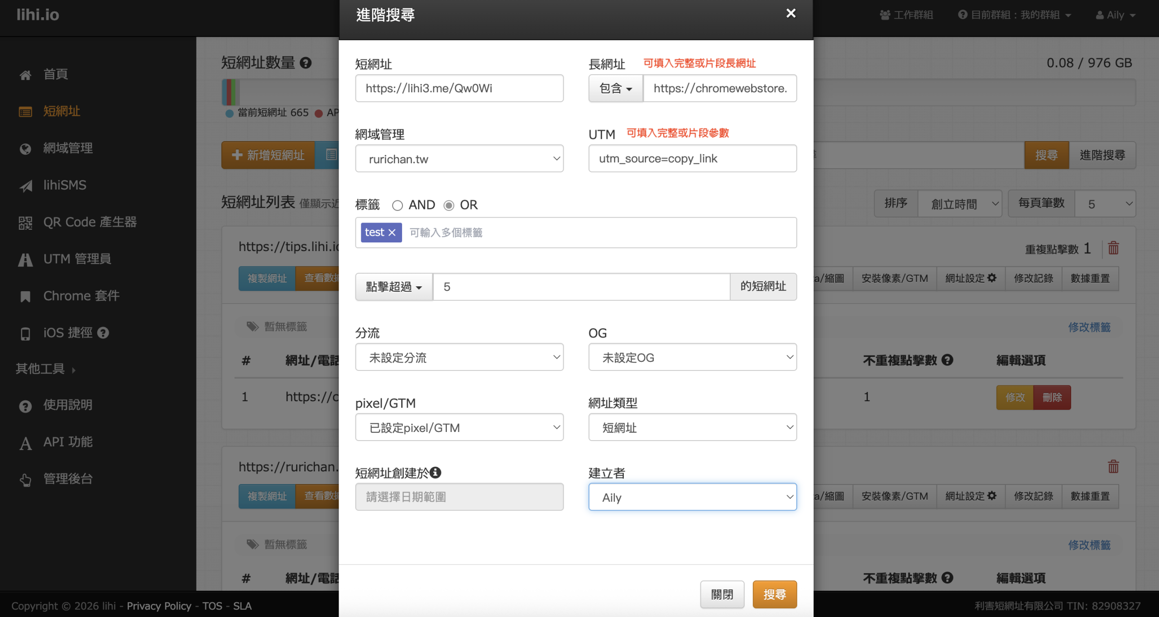Open Chrome 套件 in the sidebar
This screenshot has height=617, width=1159.
point(81,296)
